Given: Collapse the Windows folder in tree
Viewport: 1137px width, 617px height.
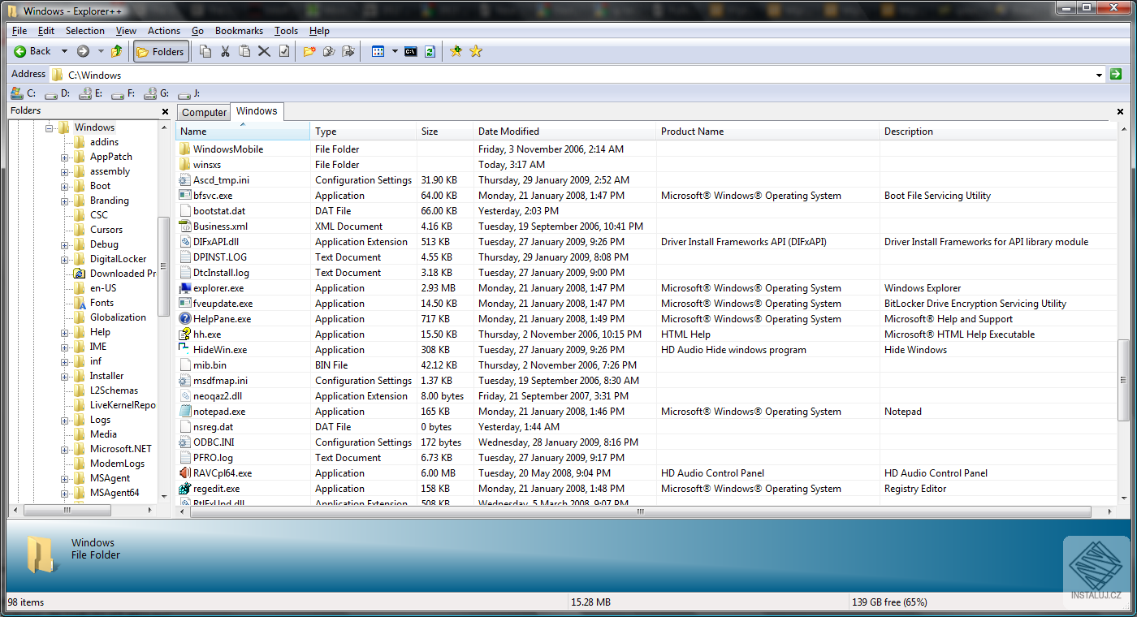Looking at the screenshot, I should [x=50, y=127].
